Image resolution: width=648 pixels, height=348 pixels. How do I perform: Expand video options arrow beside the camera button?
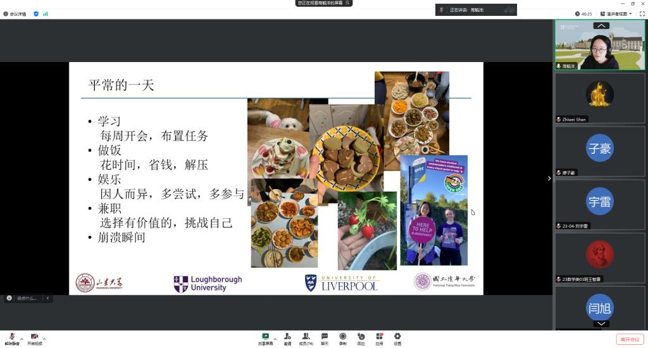point(44,339)
